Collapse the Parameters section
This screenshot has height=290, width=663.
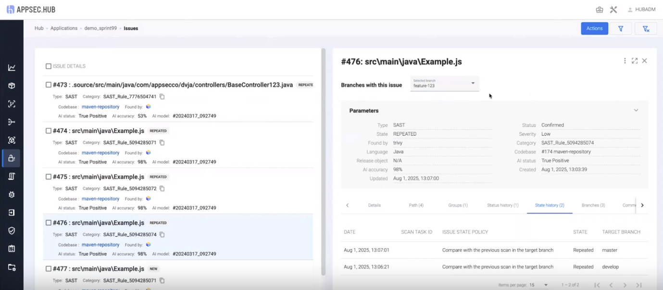click(x=636, y=111)
